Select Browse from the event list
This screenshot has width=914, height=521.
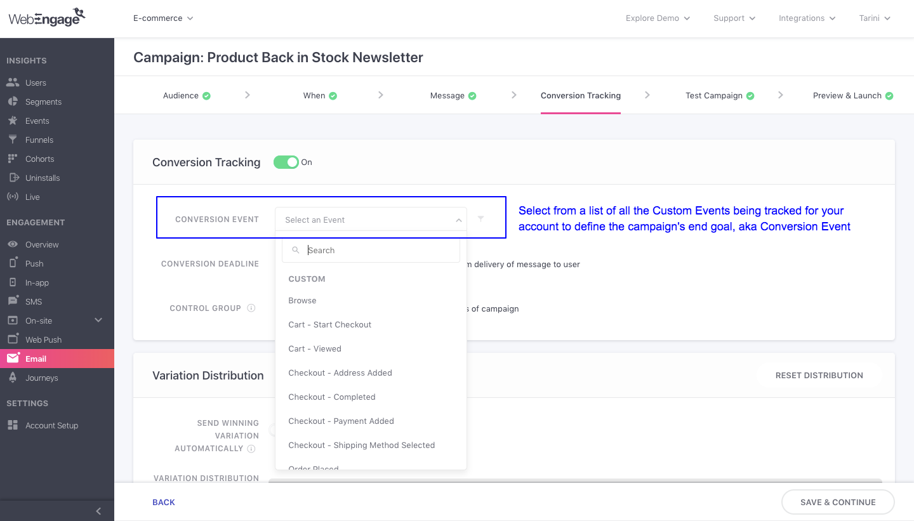(x=371, y=300)
